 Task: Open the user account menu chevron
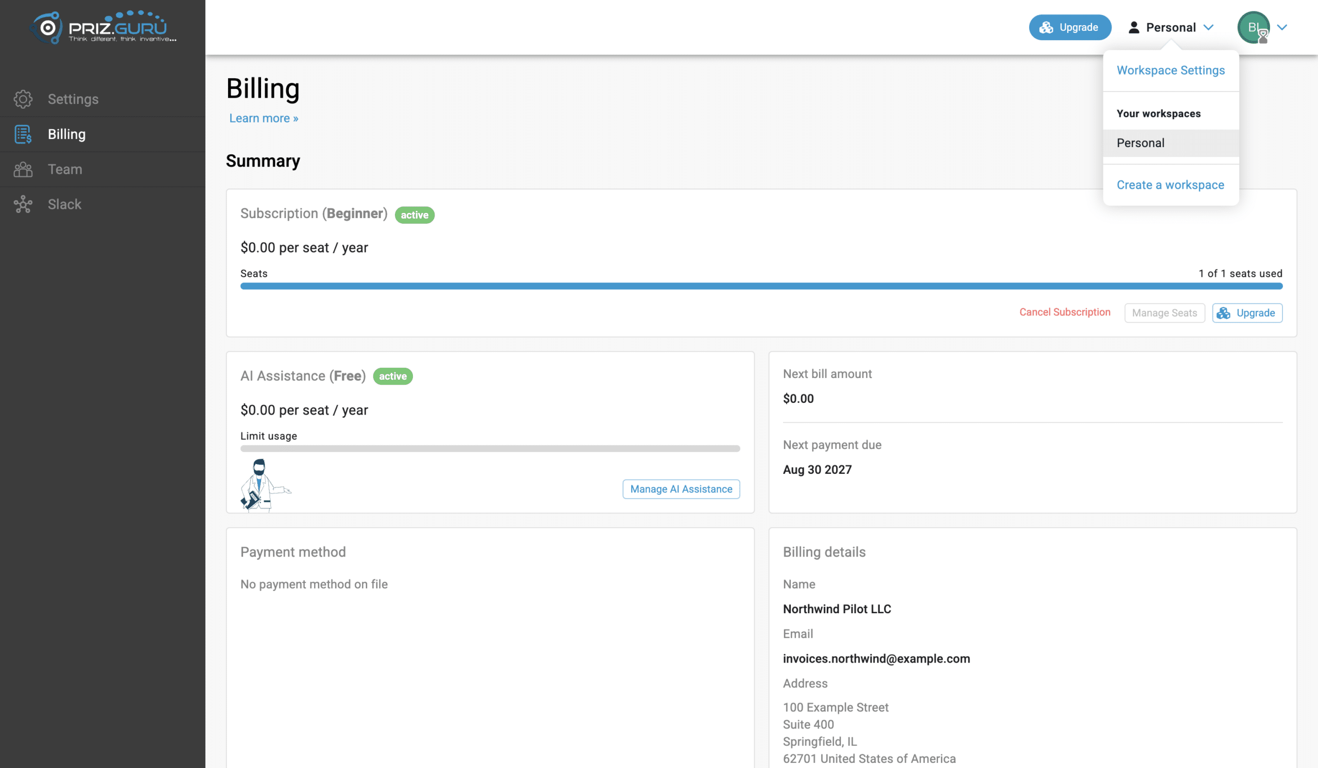coord(1282,27)
